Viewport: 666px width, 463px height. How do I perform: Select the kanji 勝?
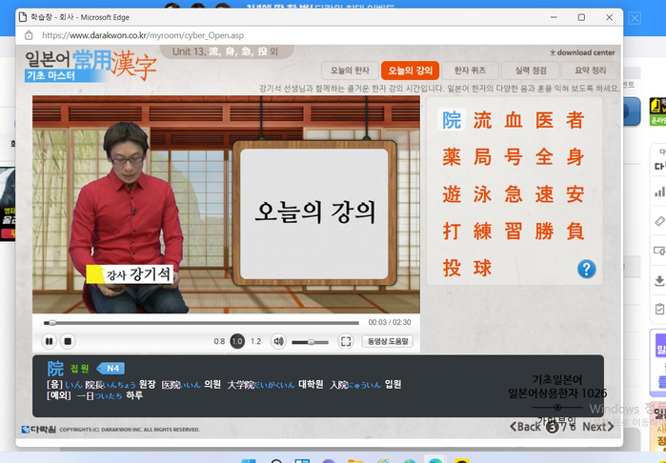[544, 231]
